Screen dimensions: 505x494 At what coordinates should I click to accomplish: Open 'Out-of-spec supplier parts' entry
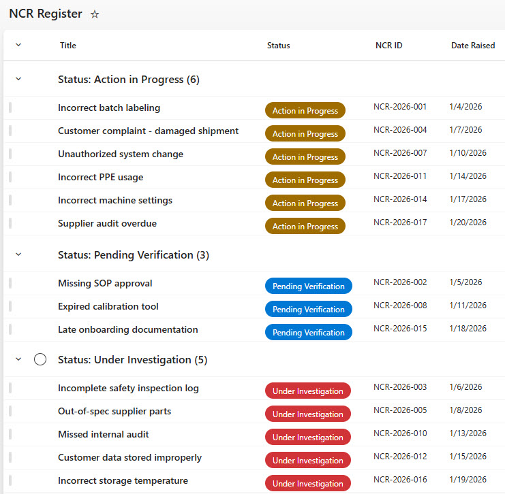pos(114,411)
